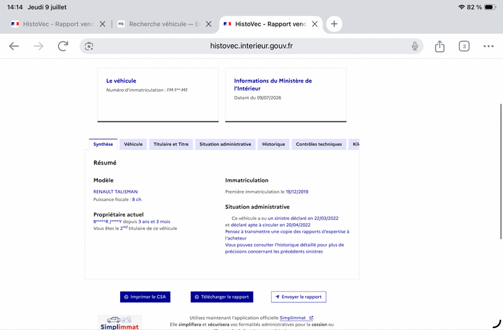Click the Propriétaire actuel heading

point(118,214)
